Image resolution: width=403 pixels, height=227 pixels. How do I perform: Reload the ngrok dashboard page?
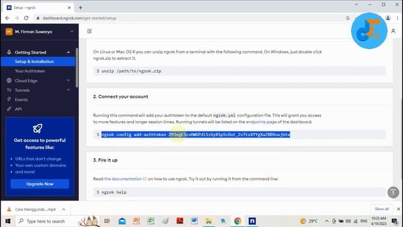pyautogui.click(x=26, y=18)
